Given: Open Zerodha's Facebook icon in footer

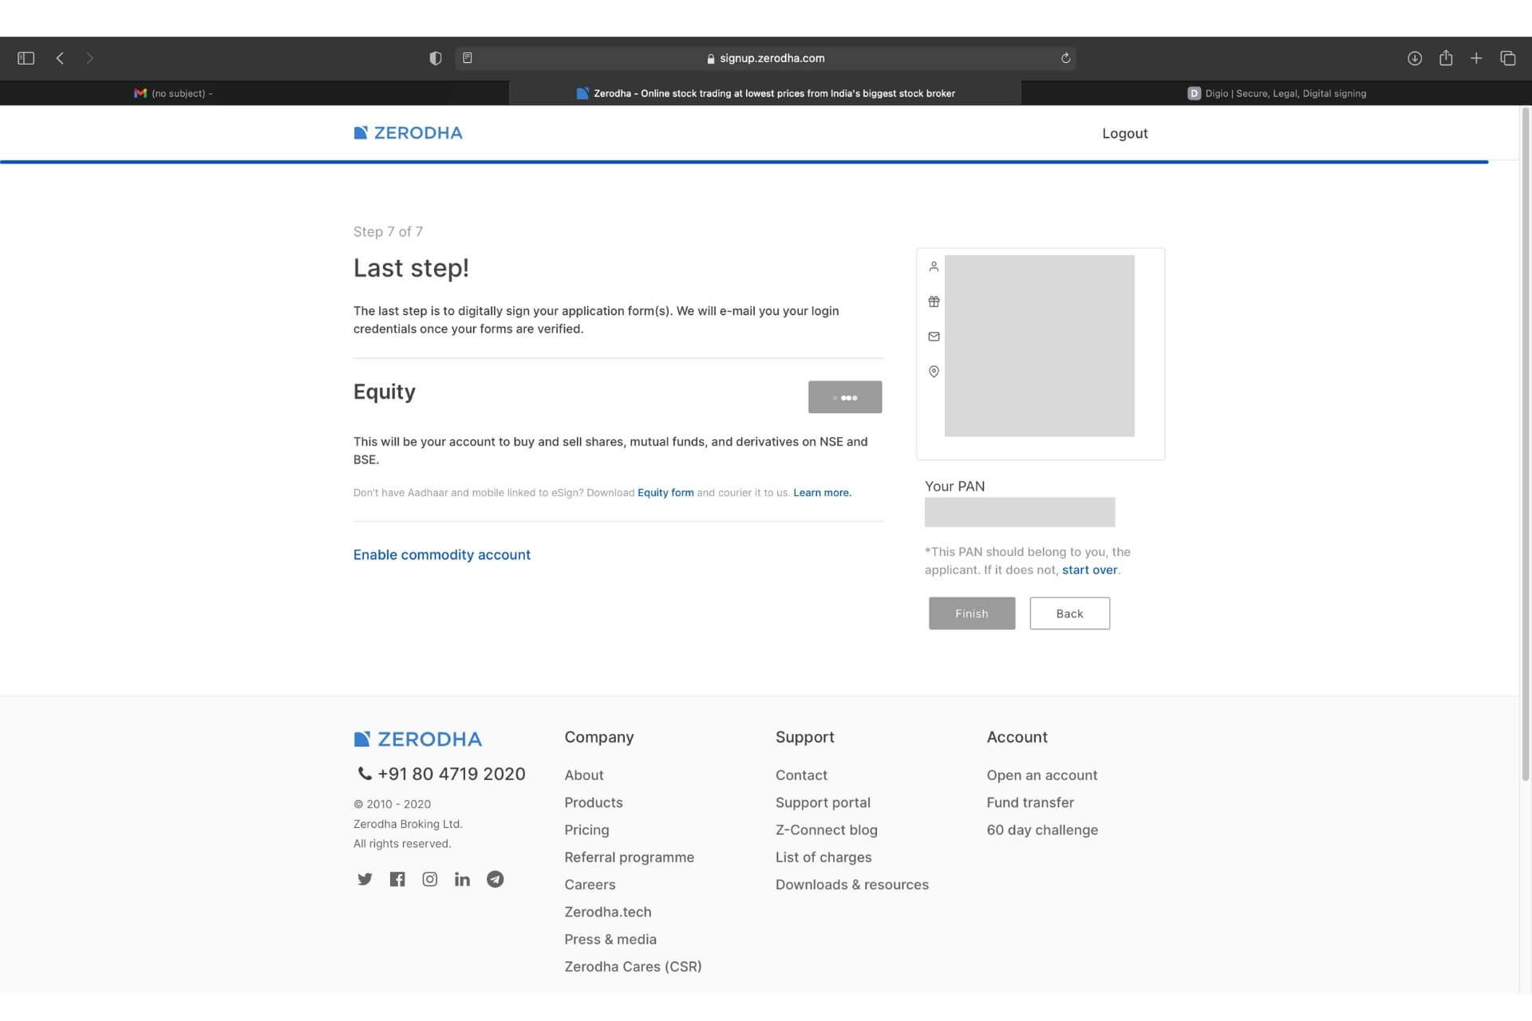Looking at the screenshot, I should pyautogui.click(x=397, y=879).
